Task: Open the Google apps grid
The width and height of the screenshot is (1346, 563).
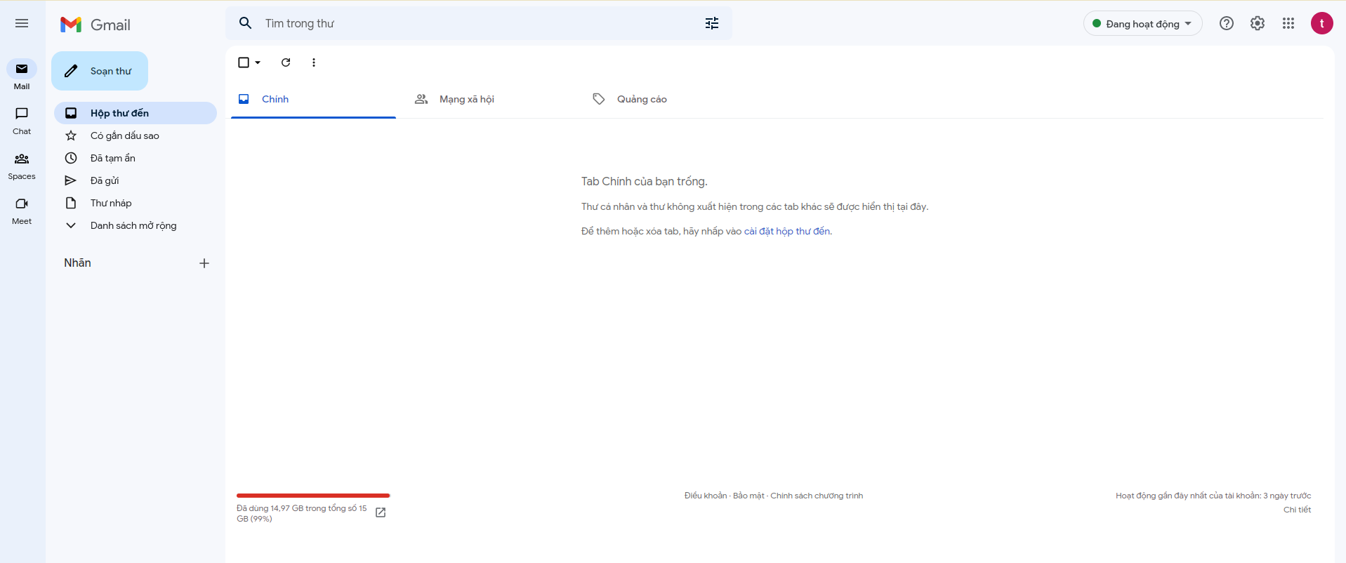Action: [1288, 24]
